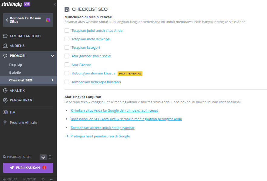
Task: Check the Tambahkan beberapa halaman box
Action: [x=67, y=82]
